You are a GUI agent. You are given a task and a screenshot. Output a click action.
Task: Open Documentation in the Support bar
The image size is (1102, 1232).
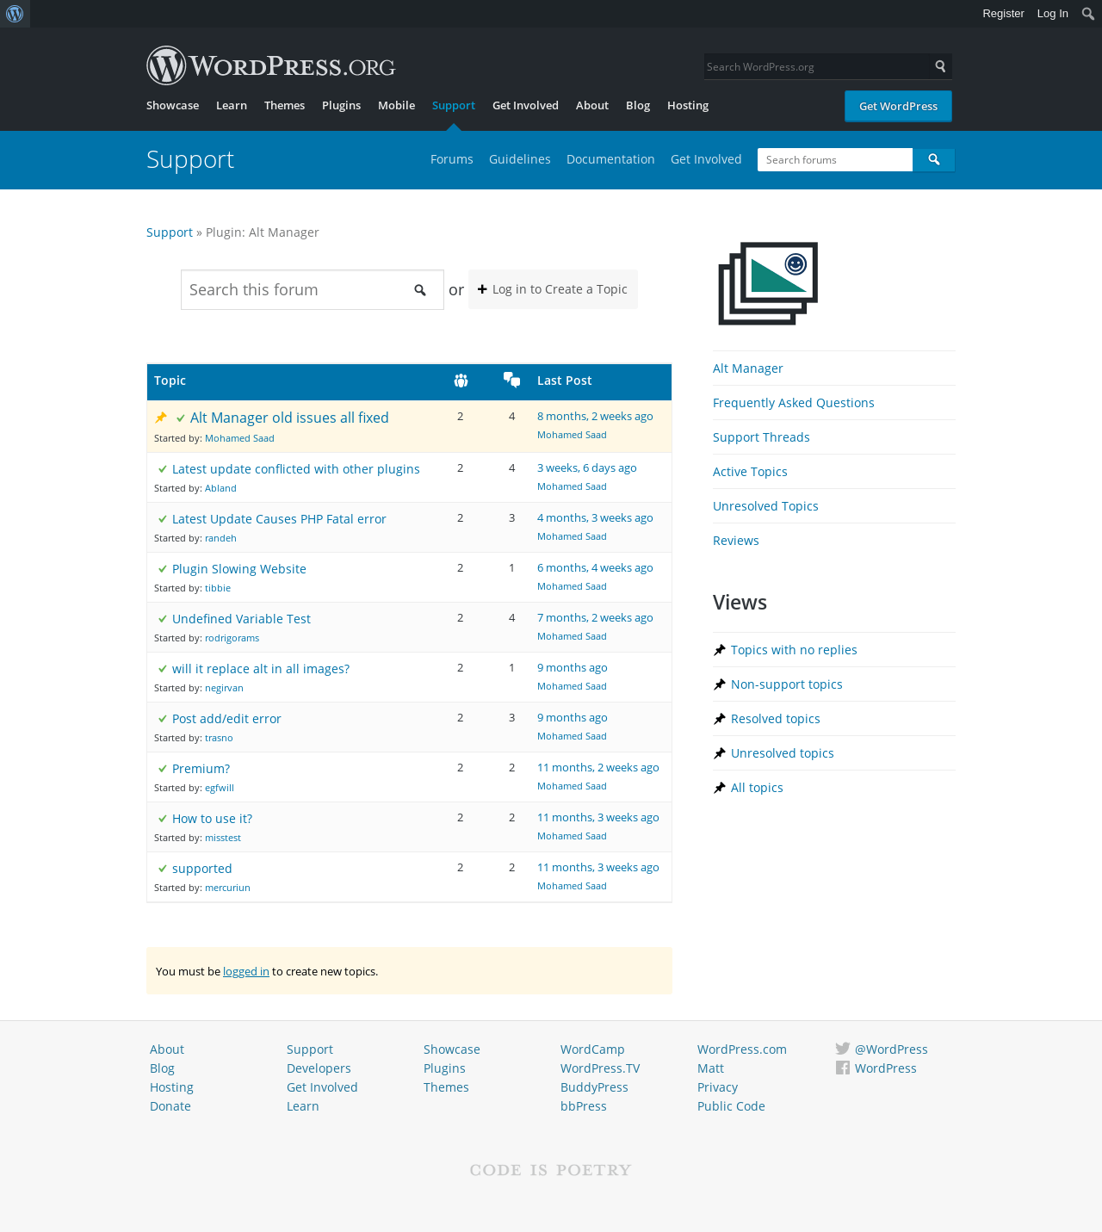[x=610, y=159]
